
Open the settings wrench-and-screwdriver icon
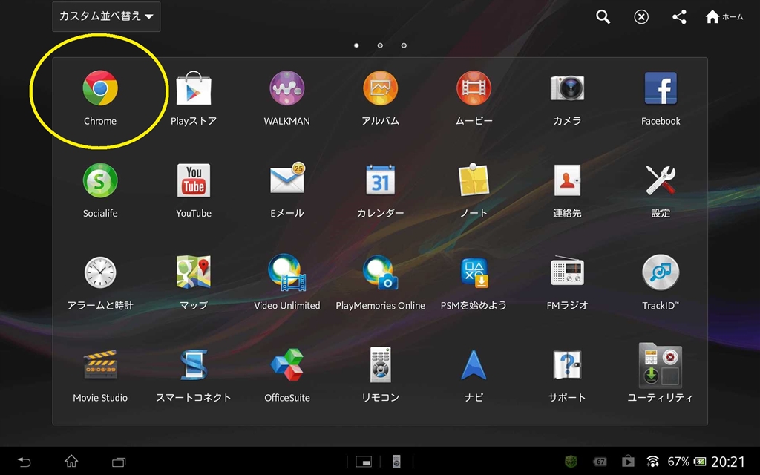point(661,181)
